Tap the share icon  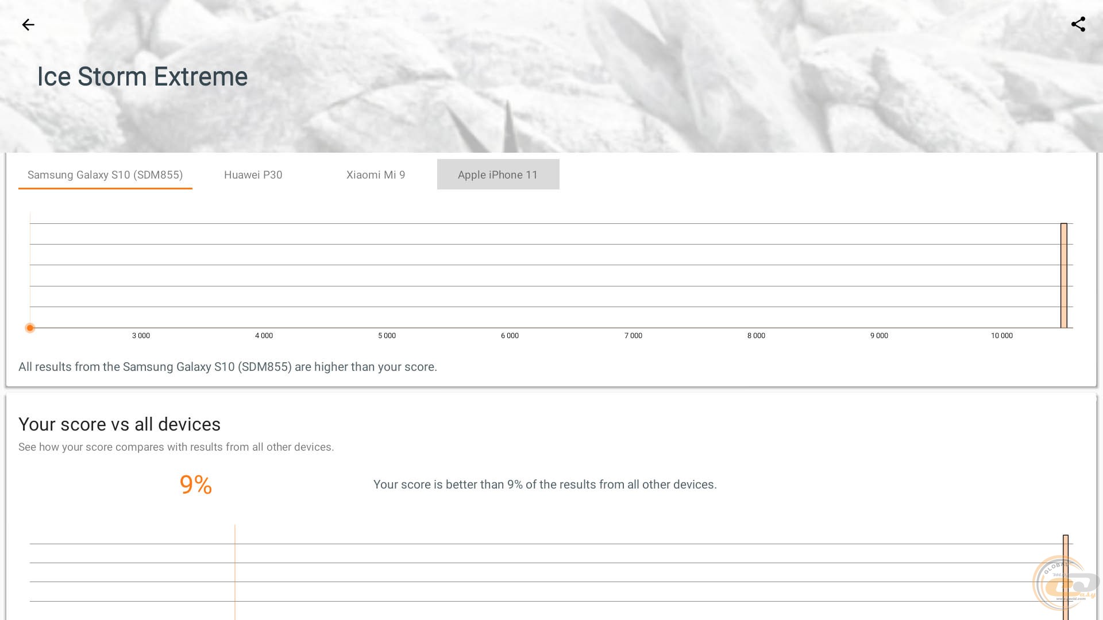click(x=1078, y=25)
